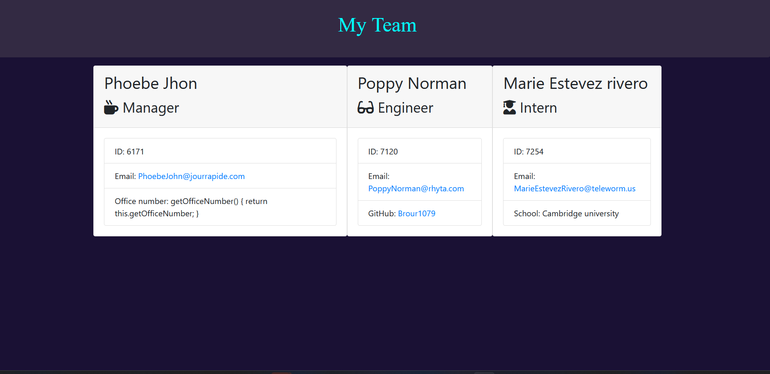Click the GitHub label on Poppy's card

[381, 213]
